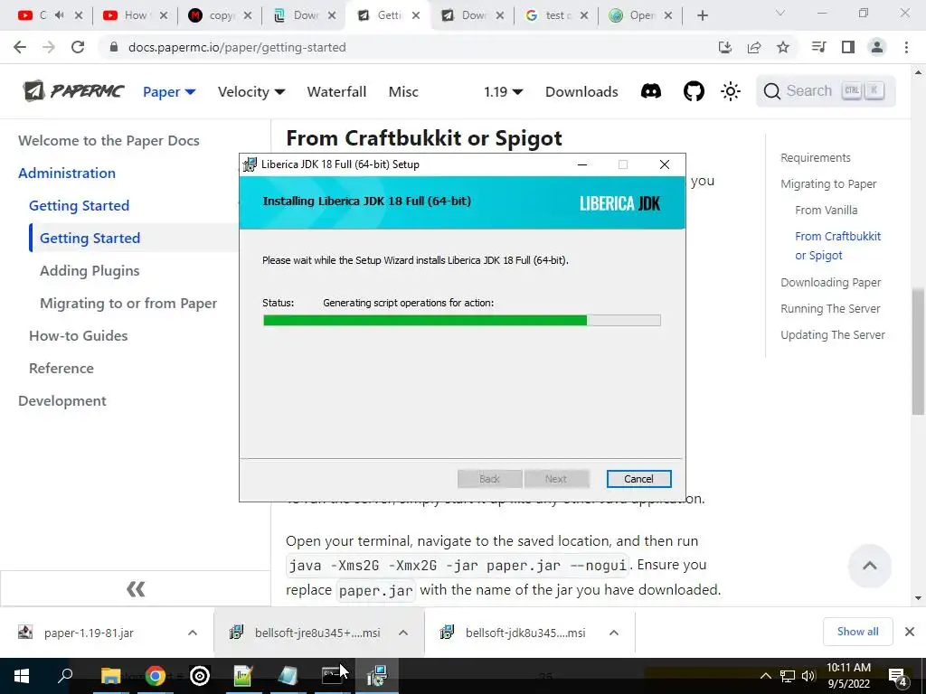Open notification center icon

coord(898,676)
